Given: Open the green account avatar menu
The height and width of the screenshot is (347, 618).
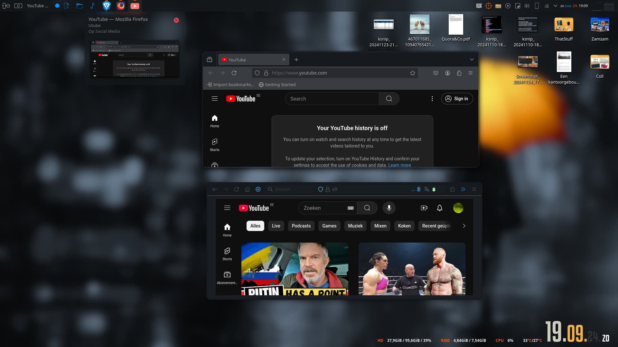Looking at the screenshot, I should click(458, 208).
